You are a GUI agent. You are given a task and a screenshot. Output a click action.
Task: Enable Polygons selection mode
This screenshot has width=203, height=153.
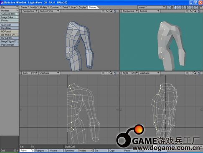[41, 150]
